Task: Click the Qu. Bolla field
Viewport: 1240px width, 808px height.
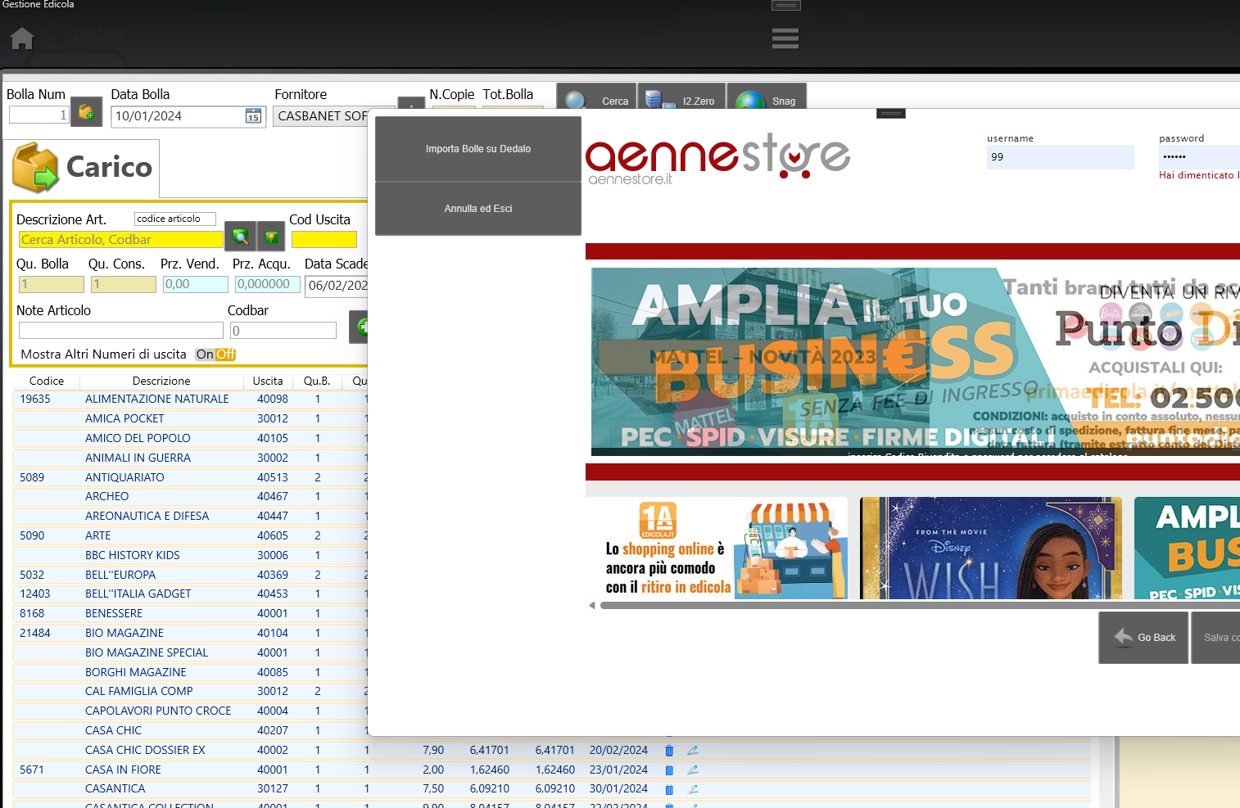Action: pos(51,284)
